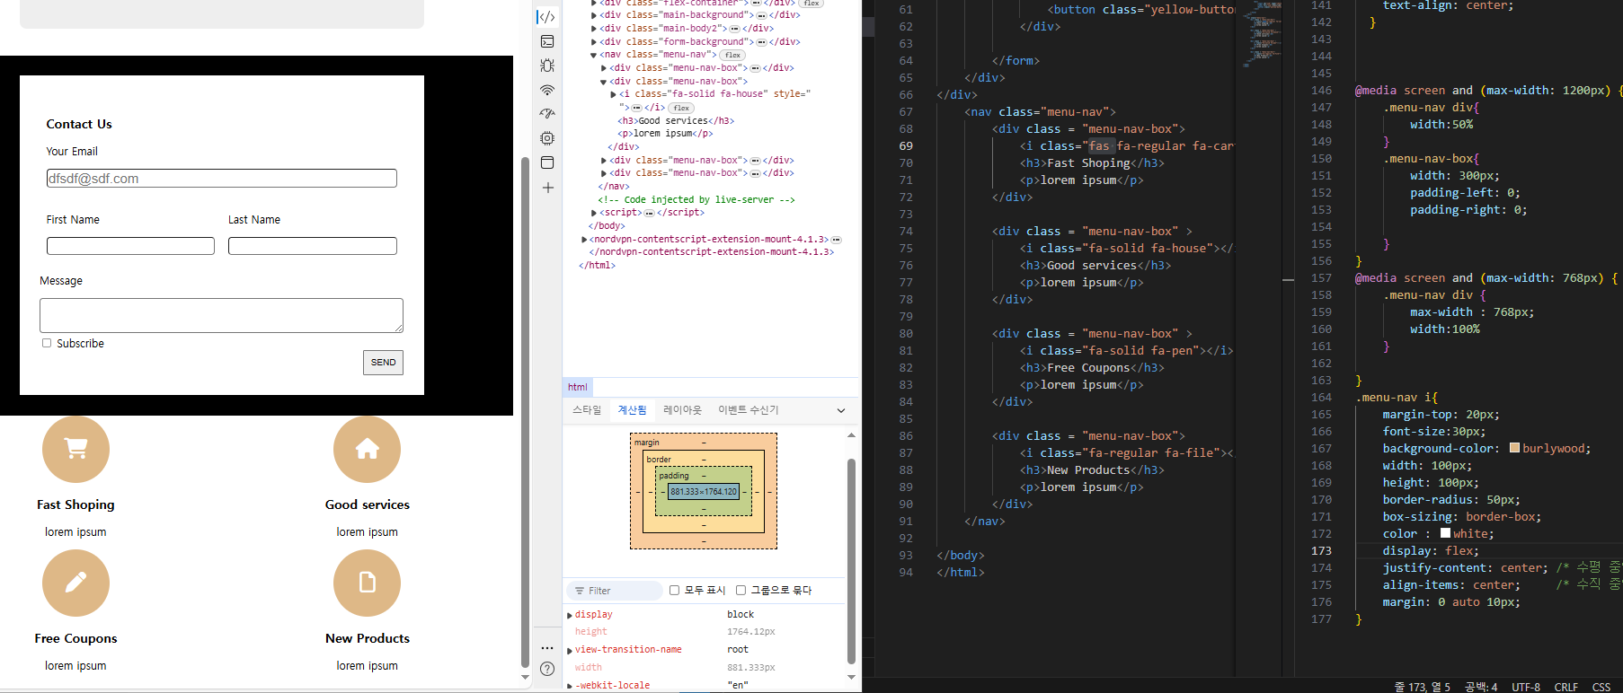Expand the view-transition-name computed property
This screenshot has width=1623, height=693.
tap(570, 650)
